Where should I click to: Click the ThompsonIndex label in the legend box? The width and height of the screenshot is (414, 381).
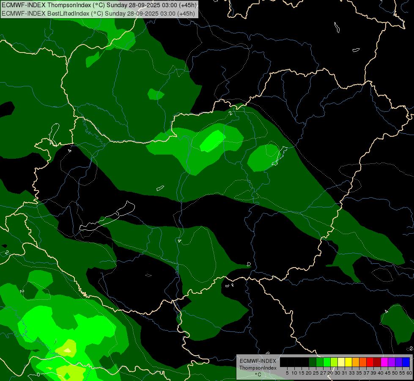pyautogui.click(x=258, y=368)
